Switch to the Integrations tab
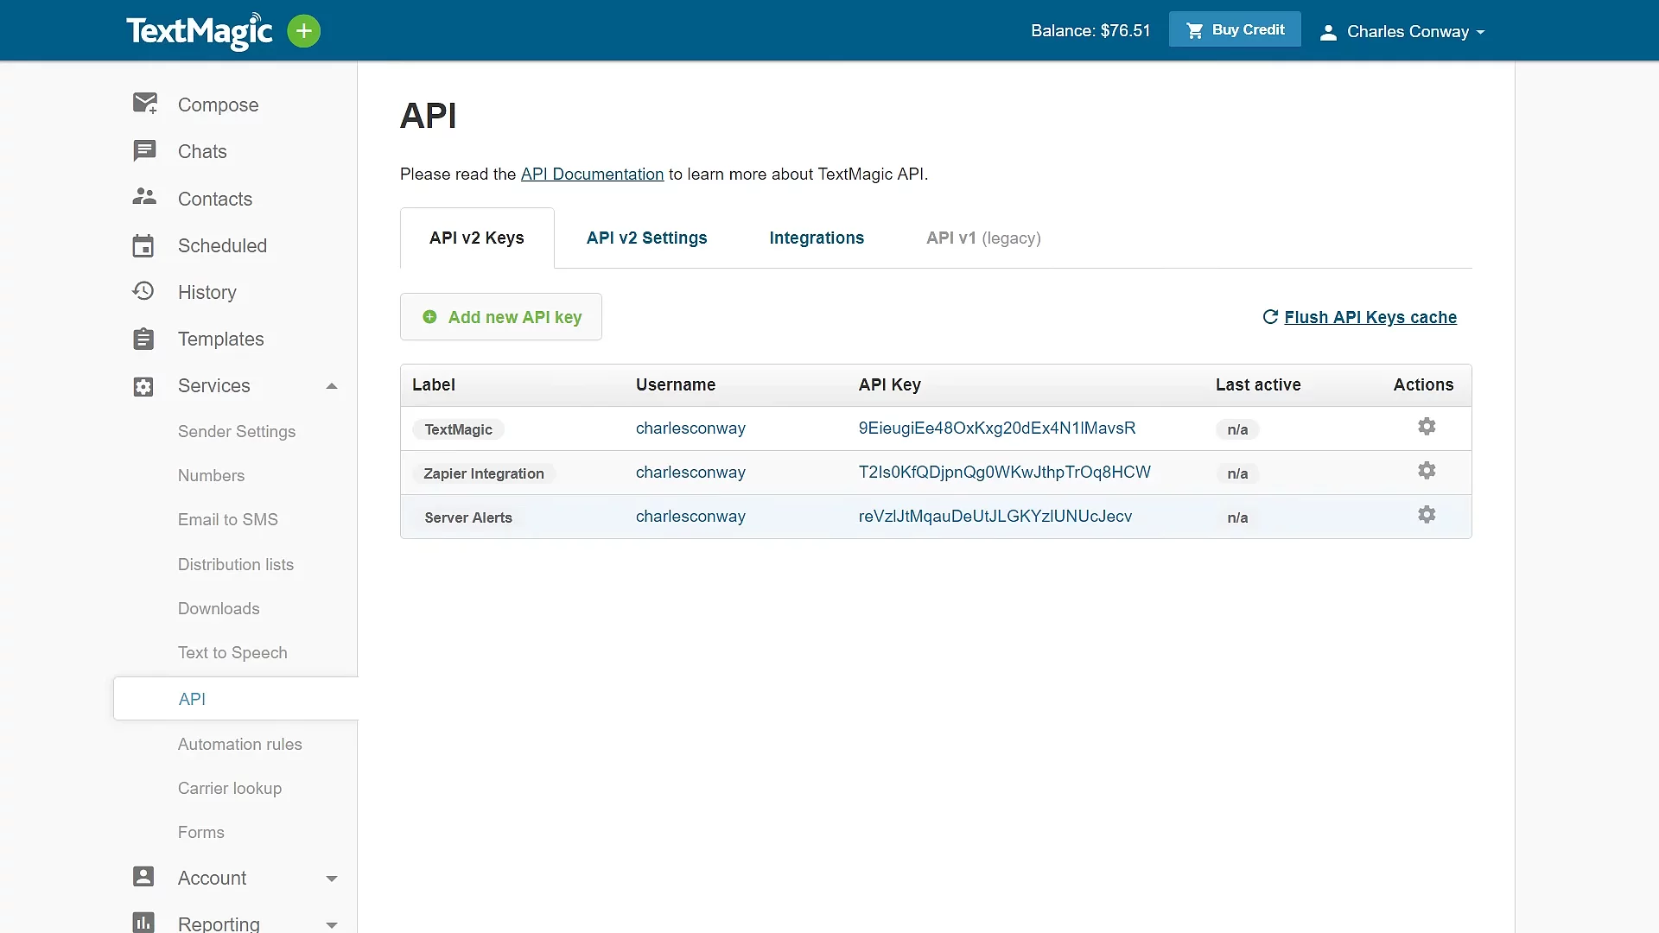Screen dimensions: 1659x933 pyautogui.click(x=817, y=238)
